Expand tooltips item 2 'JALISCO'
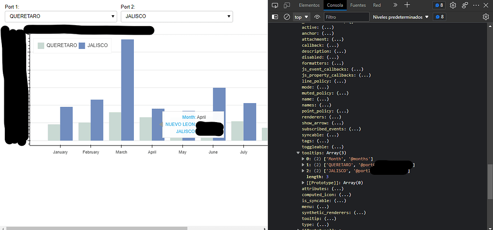Screen dimensions: 493x230 pos(303,171)
